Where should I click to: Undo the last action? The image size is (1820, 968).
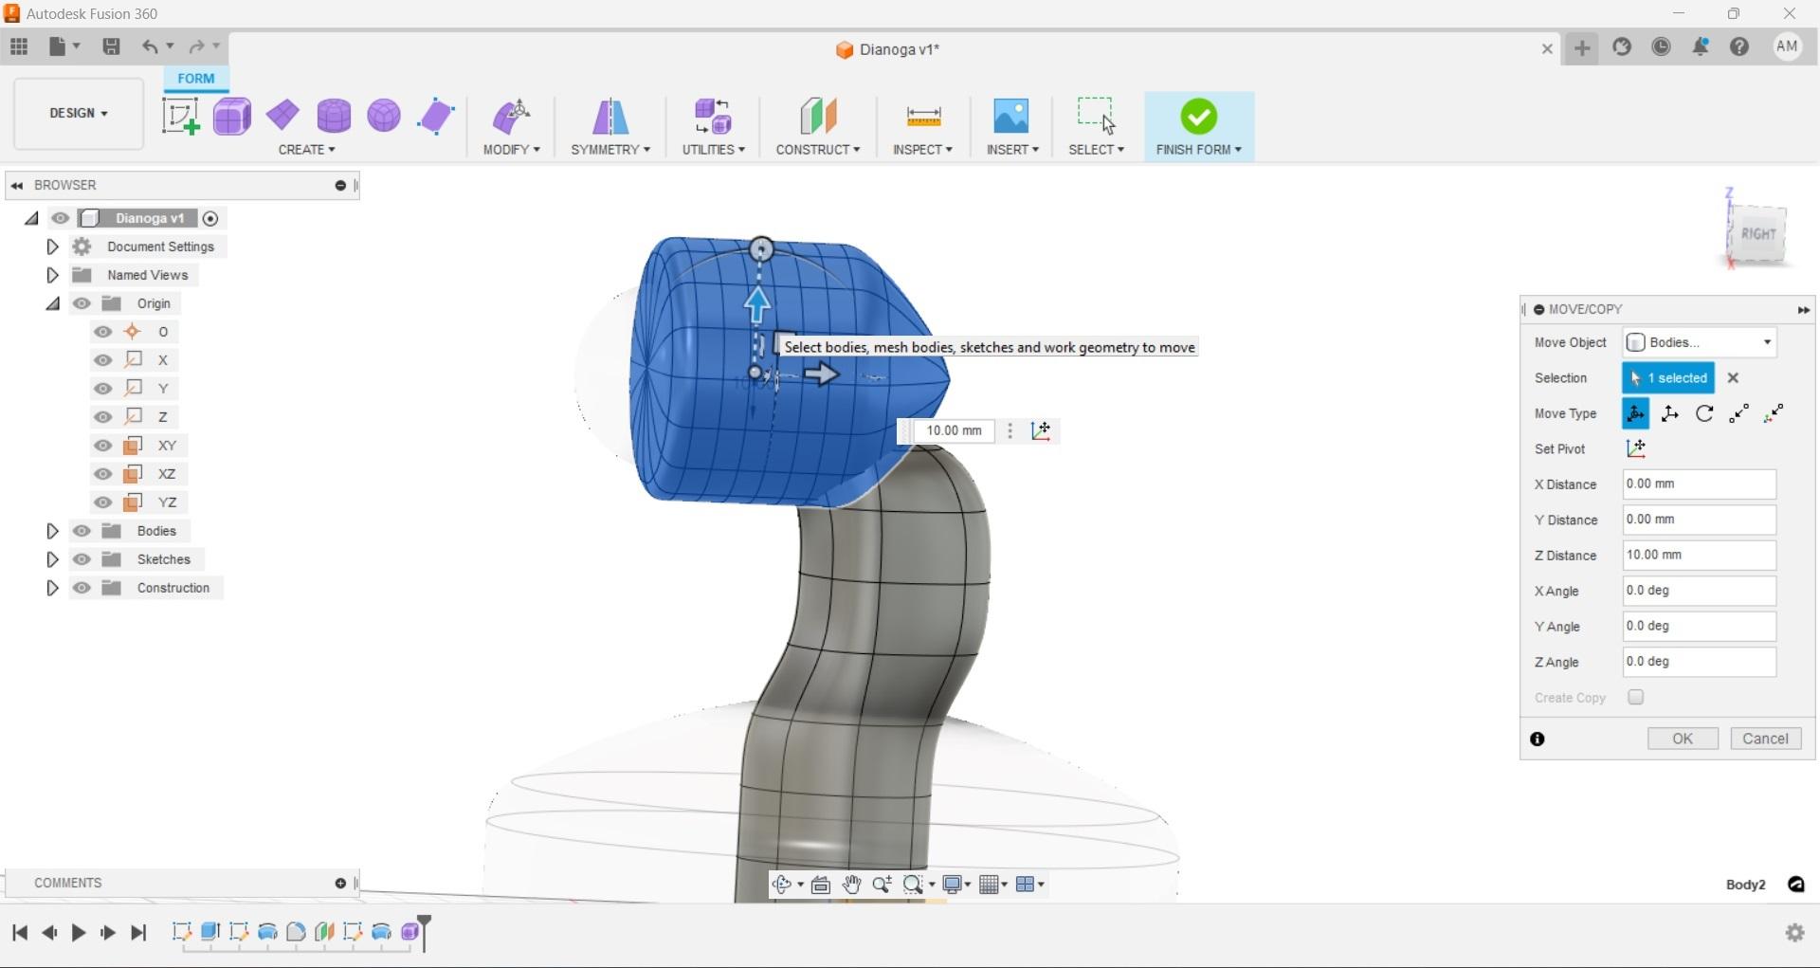pyautogui.click(x=149, y=46)
